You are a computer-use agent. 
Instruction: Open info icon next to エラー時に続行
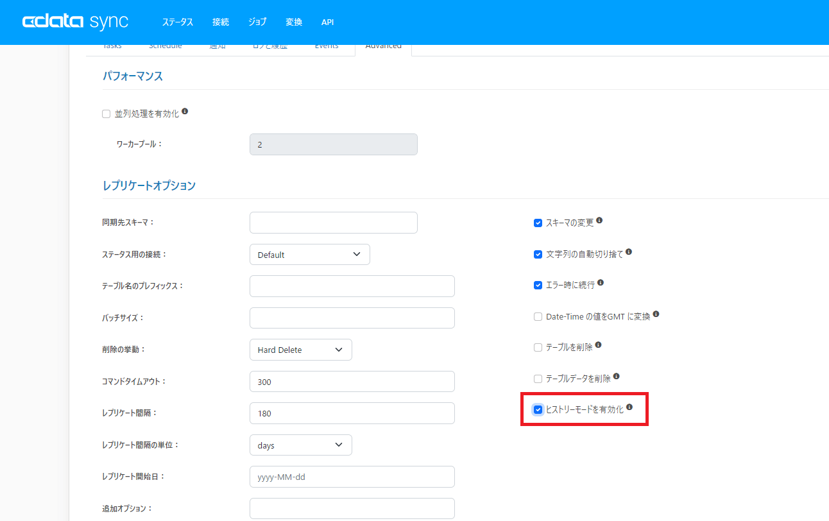pos(601,282)
